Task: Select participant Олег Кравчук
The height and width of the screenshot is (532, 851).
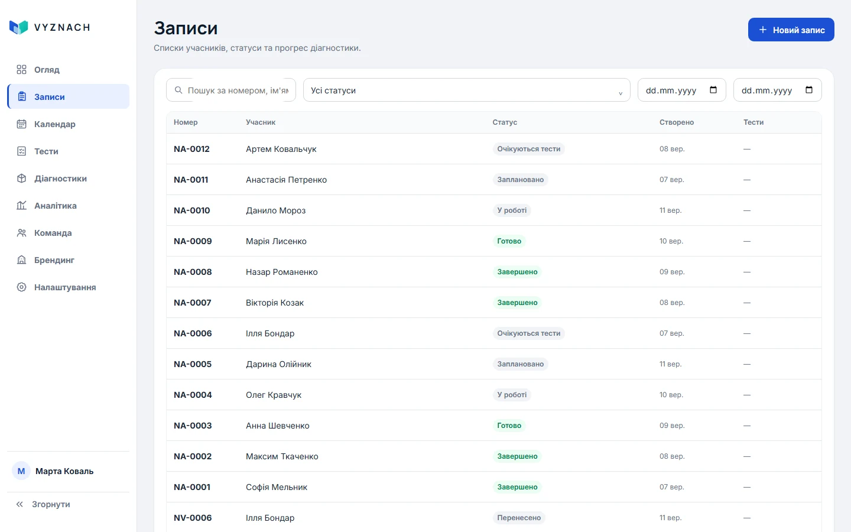Action: click(x=274, y=395)
